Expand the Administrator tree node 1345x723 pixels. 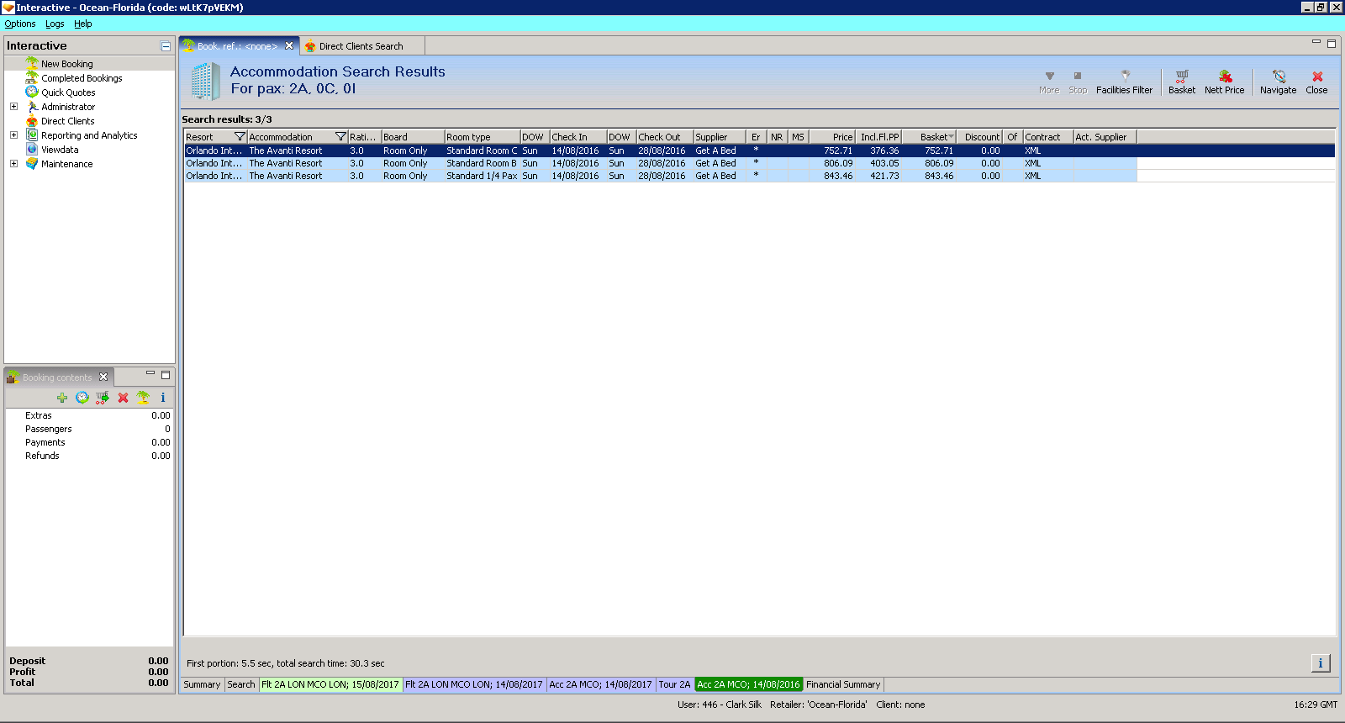13,107
